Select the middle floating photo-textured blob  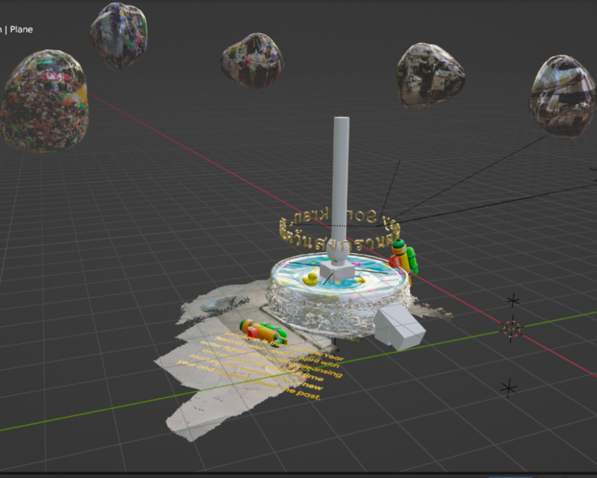(x=252, y=61)
